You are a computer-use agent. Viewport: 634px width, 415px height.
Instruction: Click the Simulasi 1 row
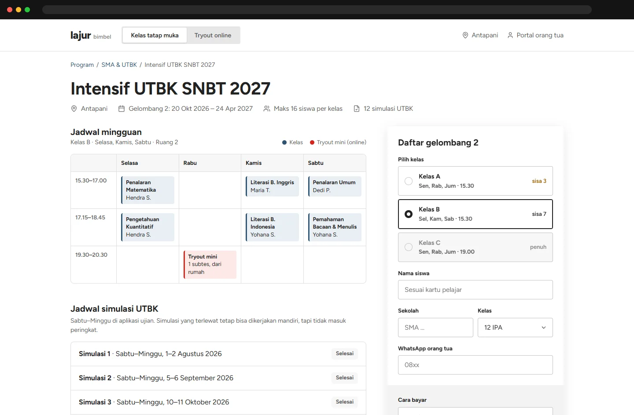[x=218, y=354]
